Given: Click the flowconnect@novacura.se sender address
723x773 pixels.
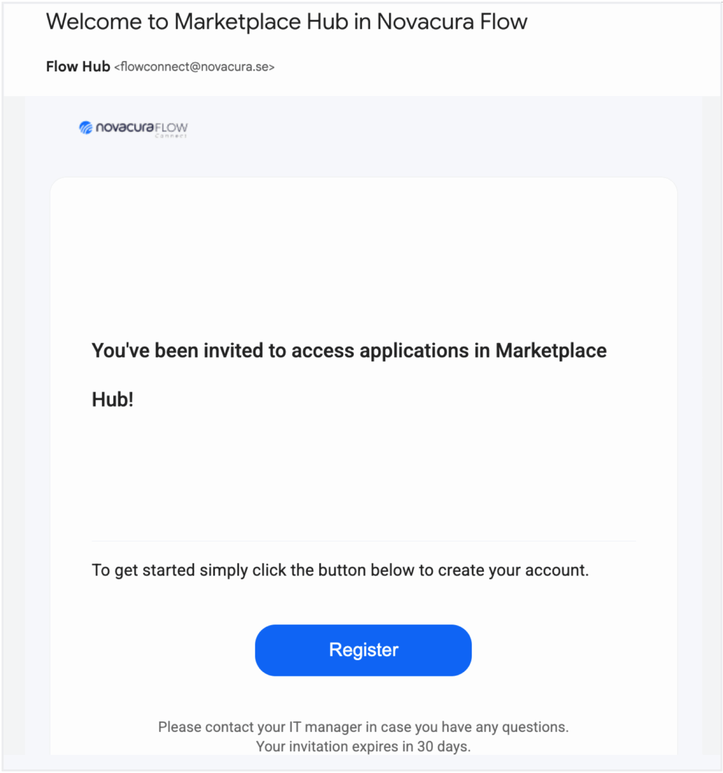Looking at the screenshot, I should click(194, 67).
